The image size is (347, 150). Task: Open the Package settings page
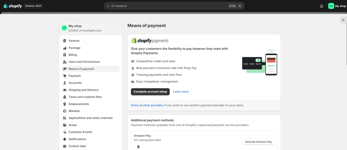pos(90,48)
